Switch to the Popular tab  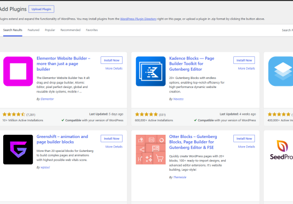coord(50,30)
